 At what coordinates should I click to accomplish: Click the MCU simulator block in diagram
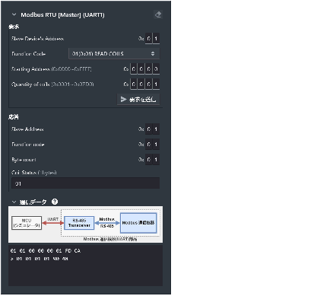click(27, 223)
